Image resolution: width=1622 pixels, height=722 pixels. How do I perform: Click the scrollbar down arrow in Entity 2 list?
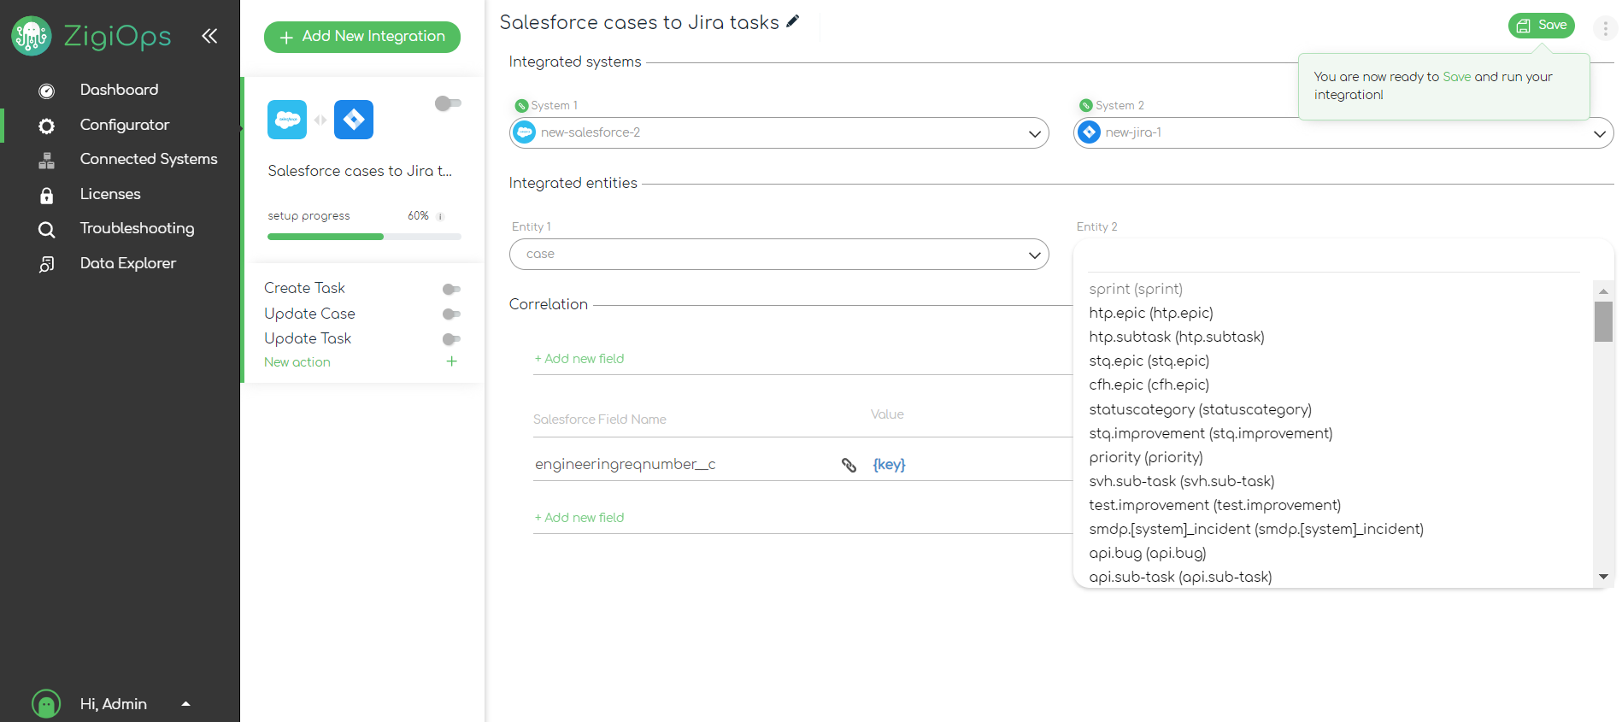[1603, 577]
